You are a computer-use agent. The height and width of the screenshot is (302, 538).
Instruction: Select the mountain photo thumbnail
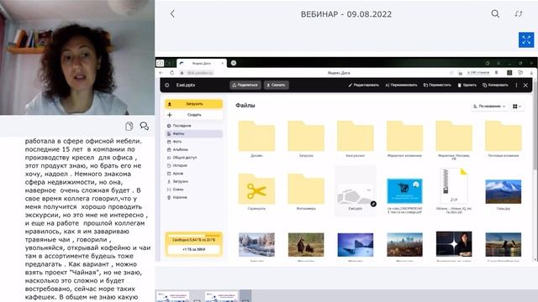click(504, 192)
